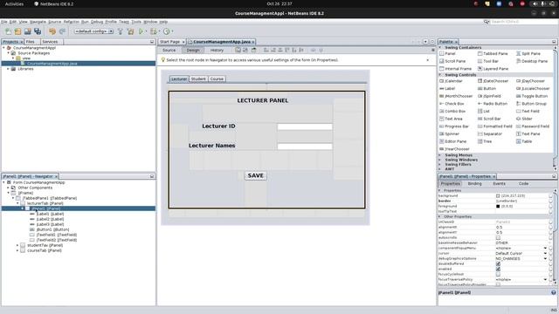Screen dimensions: 559x314
Task: Click the Profile Project clock icon
Action: [167, 31]
